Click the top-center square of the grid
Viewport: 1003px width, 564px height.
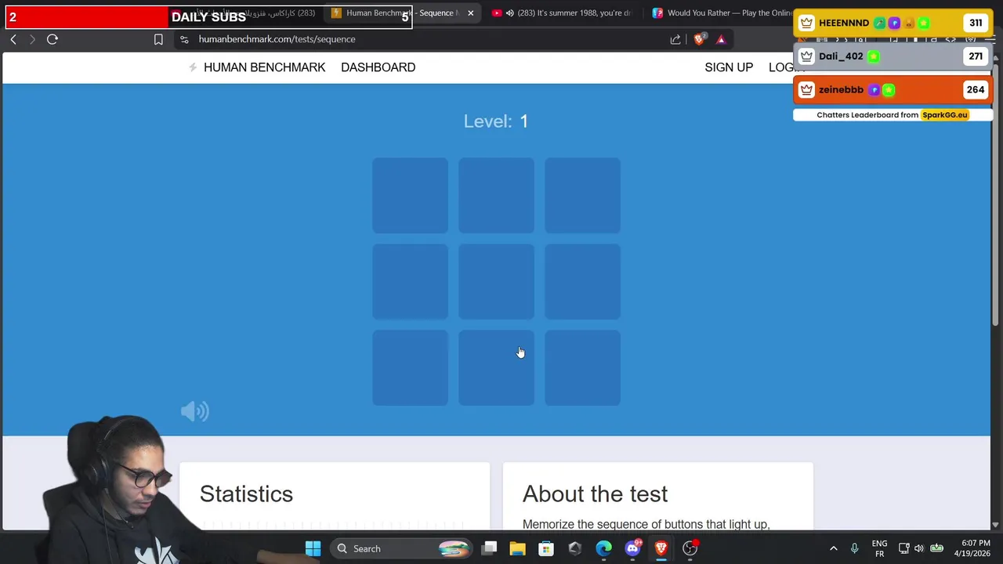(496, 196)
